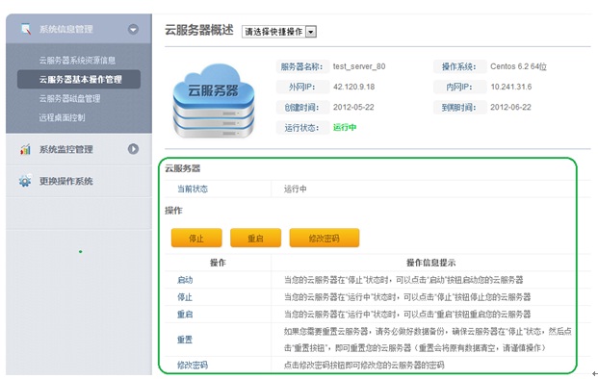598x379 pixels.
Task: Click the 修改密码 link in operations table
Action: pyautogui.click(x=193, y=365)
